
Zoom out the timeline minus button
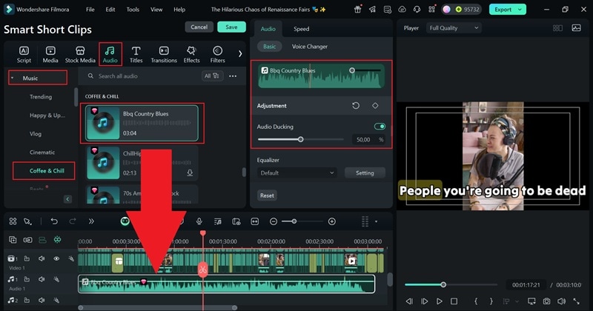274,221
